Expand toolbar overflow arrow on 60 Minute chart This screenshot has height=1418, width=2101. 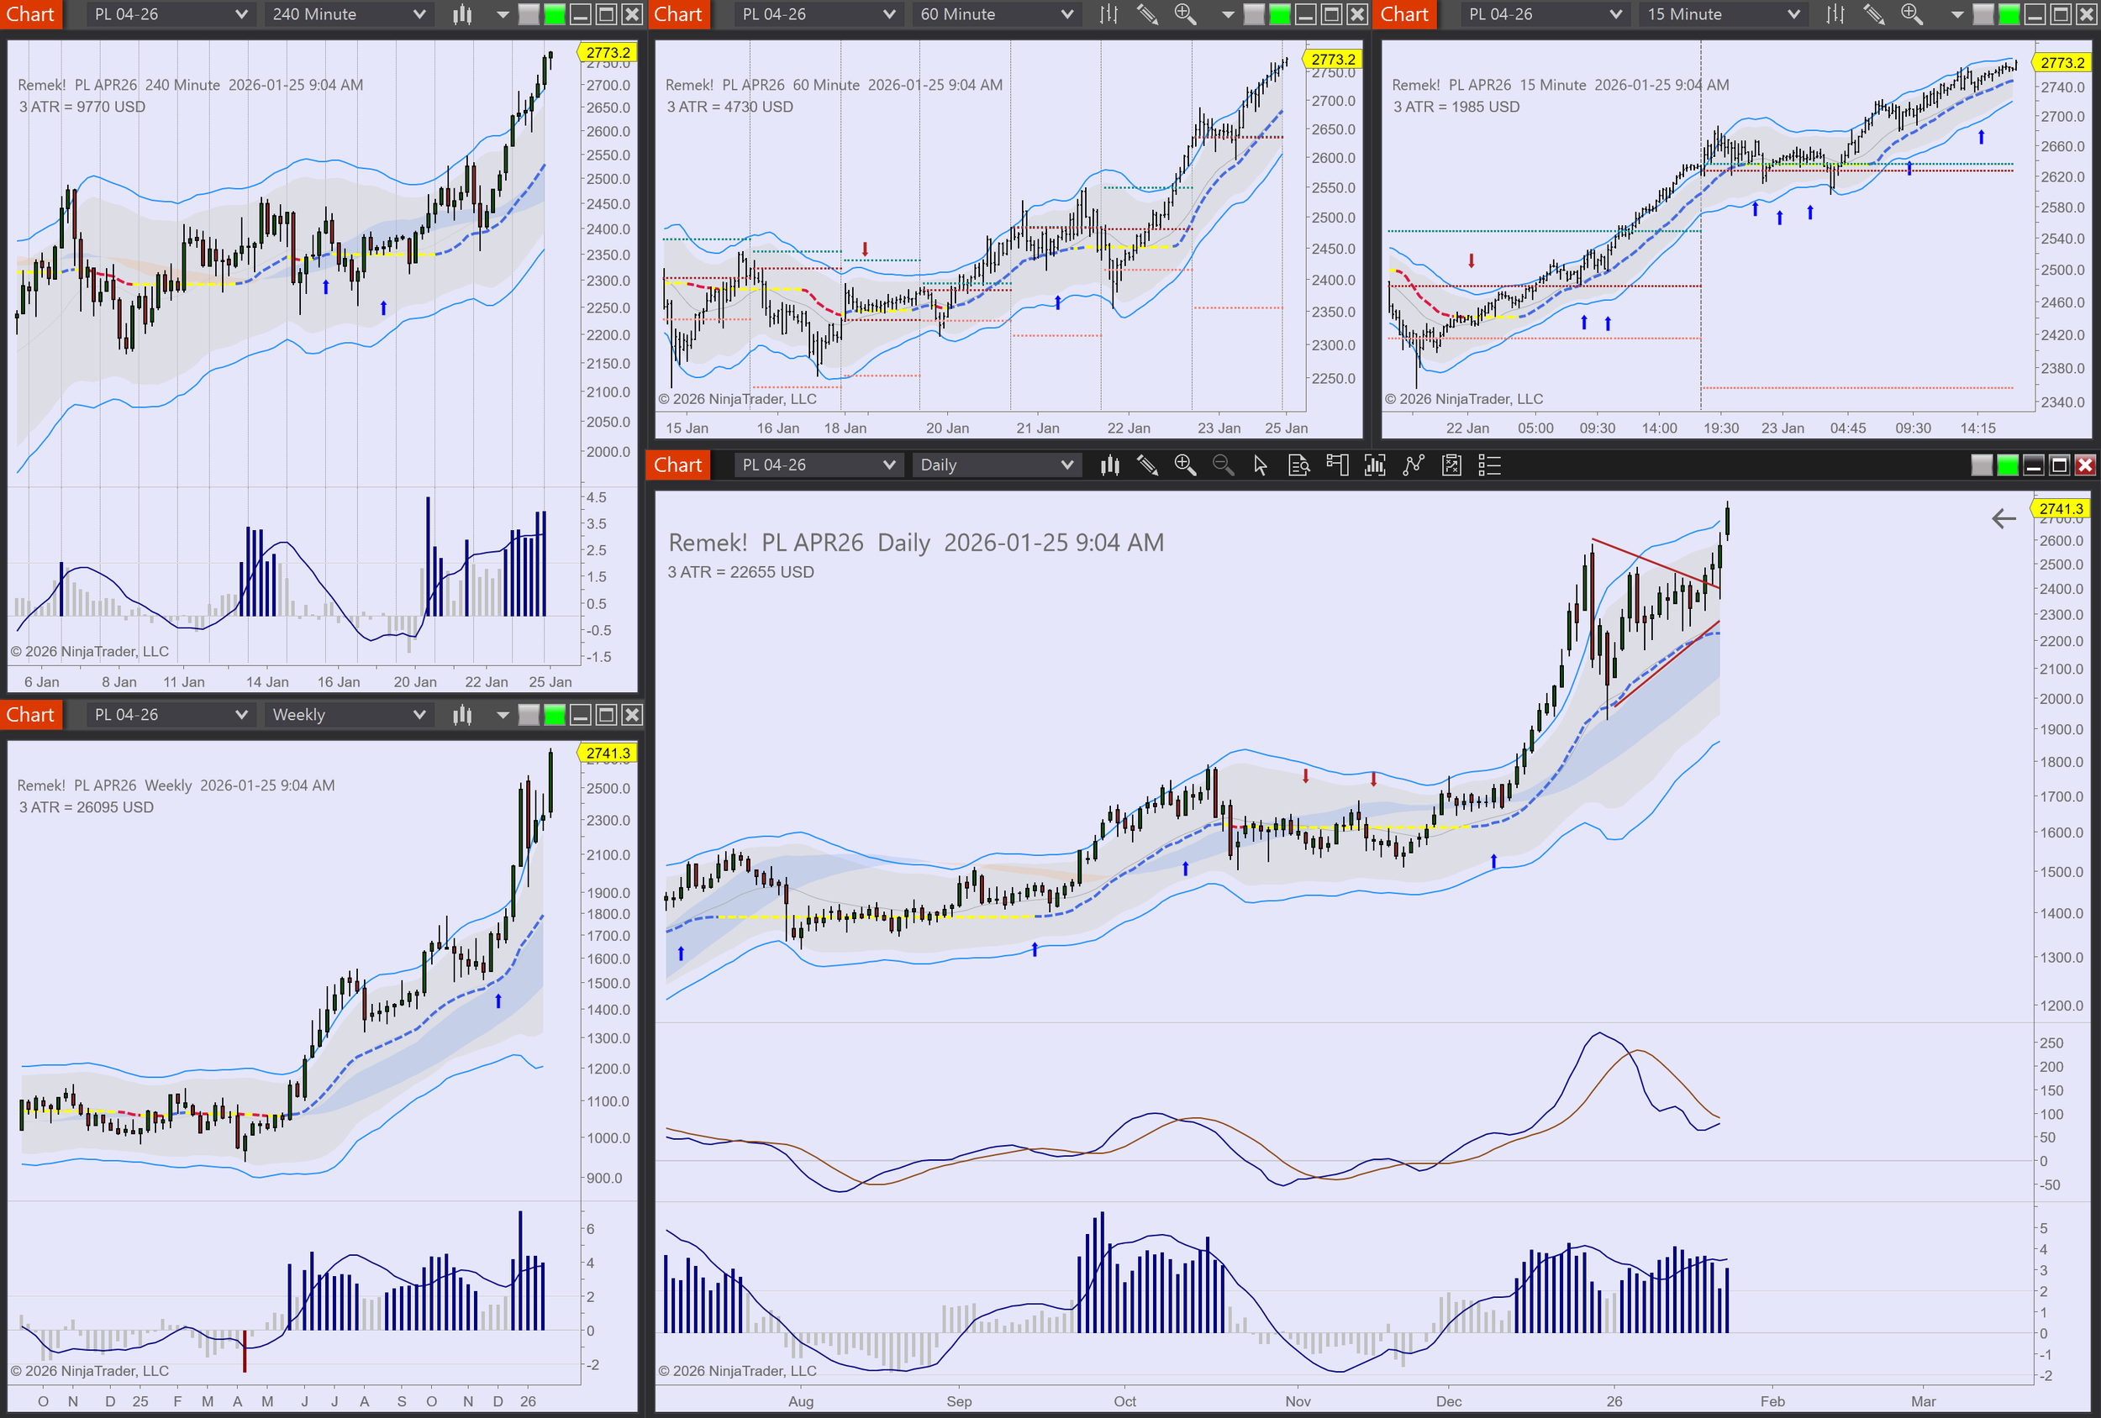1227,14
